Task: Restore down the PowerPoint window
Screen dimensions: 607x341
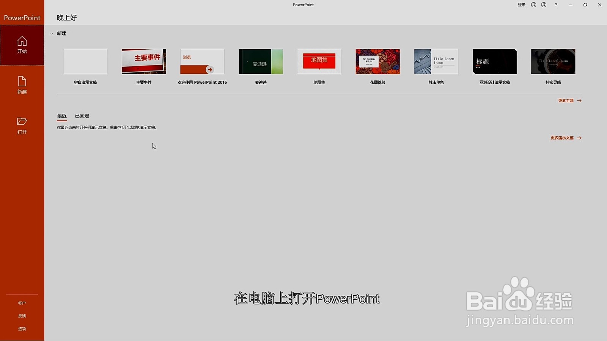Action: coord(585,5)
